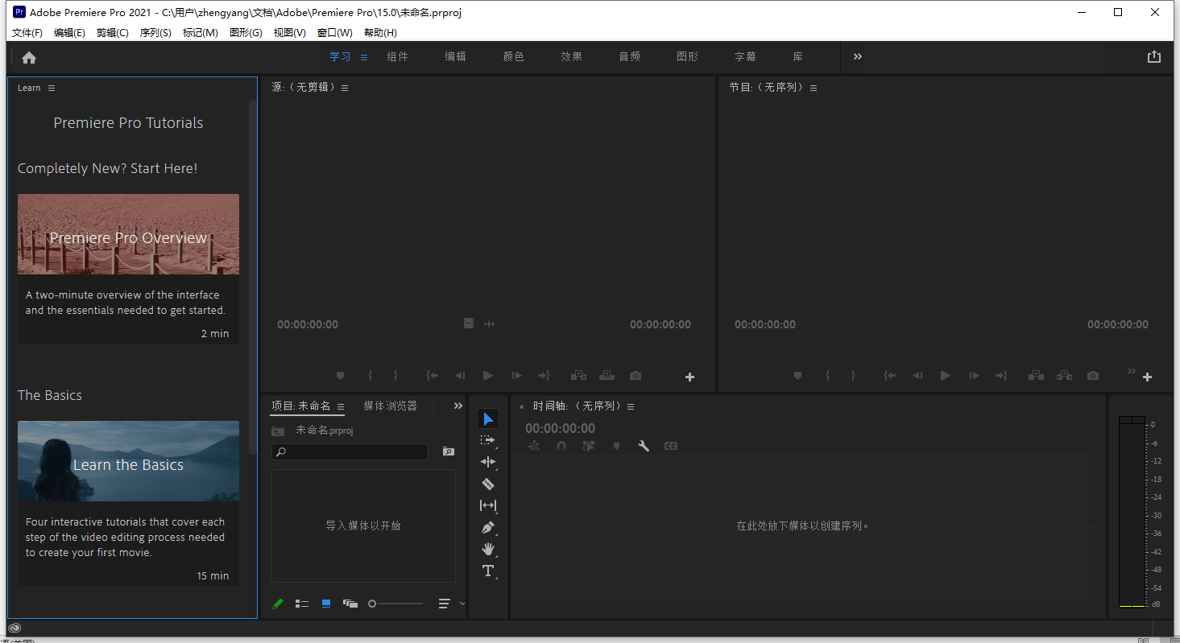Toggle Linked Selection in timeline

coord(589,446)
